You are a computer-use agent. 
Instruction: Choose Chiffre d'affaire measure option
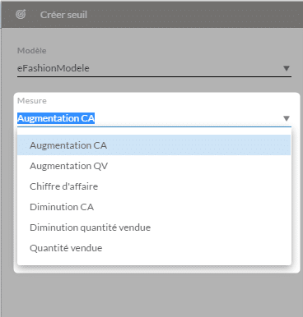(x=154, y=186)
